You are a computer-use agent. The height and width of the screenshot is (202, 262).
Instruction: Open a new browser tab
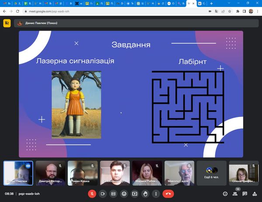click(x=211, y=3)
